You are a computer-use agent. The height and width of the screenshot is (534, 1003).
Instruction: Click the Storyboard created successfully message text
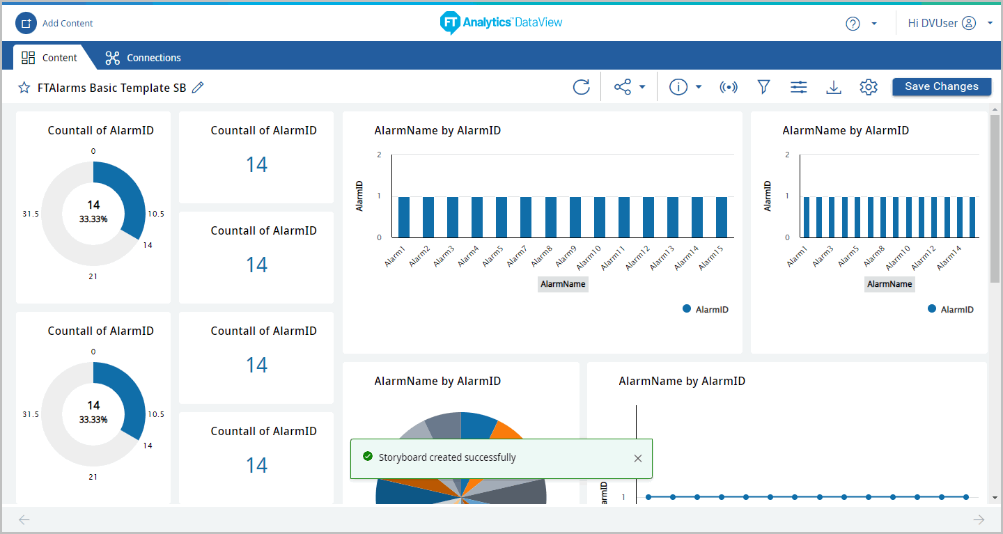coord(447,458)
